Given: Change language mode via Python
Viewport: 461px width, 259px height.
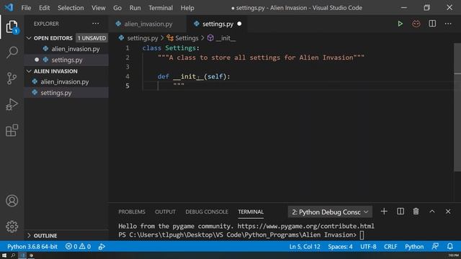Looking at the screenshot, I should coord(414,247).
